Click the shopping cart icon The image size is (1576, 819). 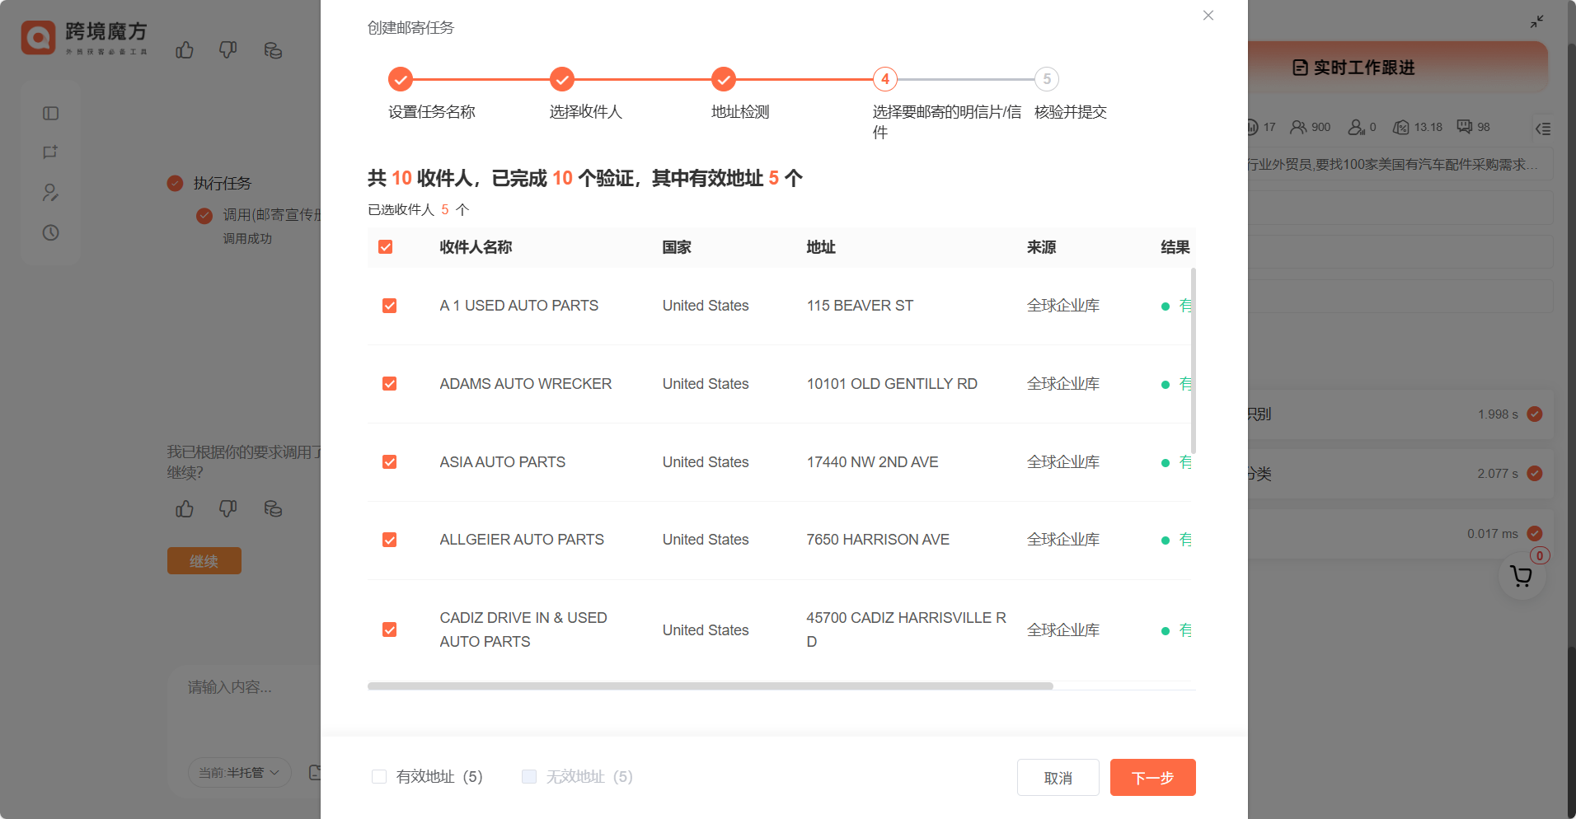(1521, 577)
